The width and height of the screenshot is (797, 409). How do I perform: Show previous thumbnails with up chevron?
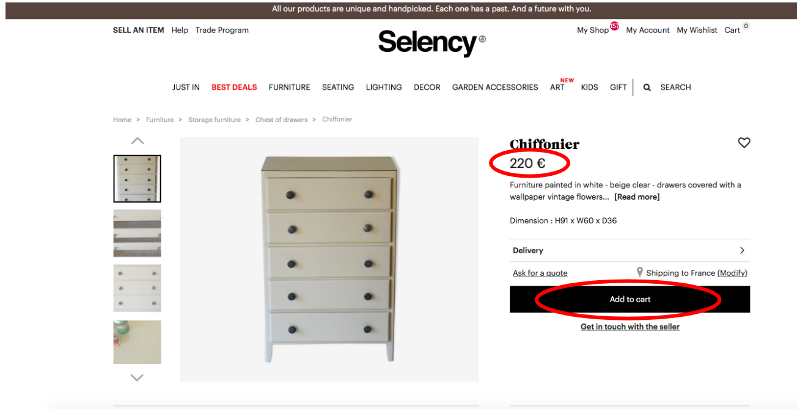coord(138,141)
